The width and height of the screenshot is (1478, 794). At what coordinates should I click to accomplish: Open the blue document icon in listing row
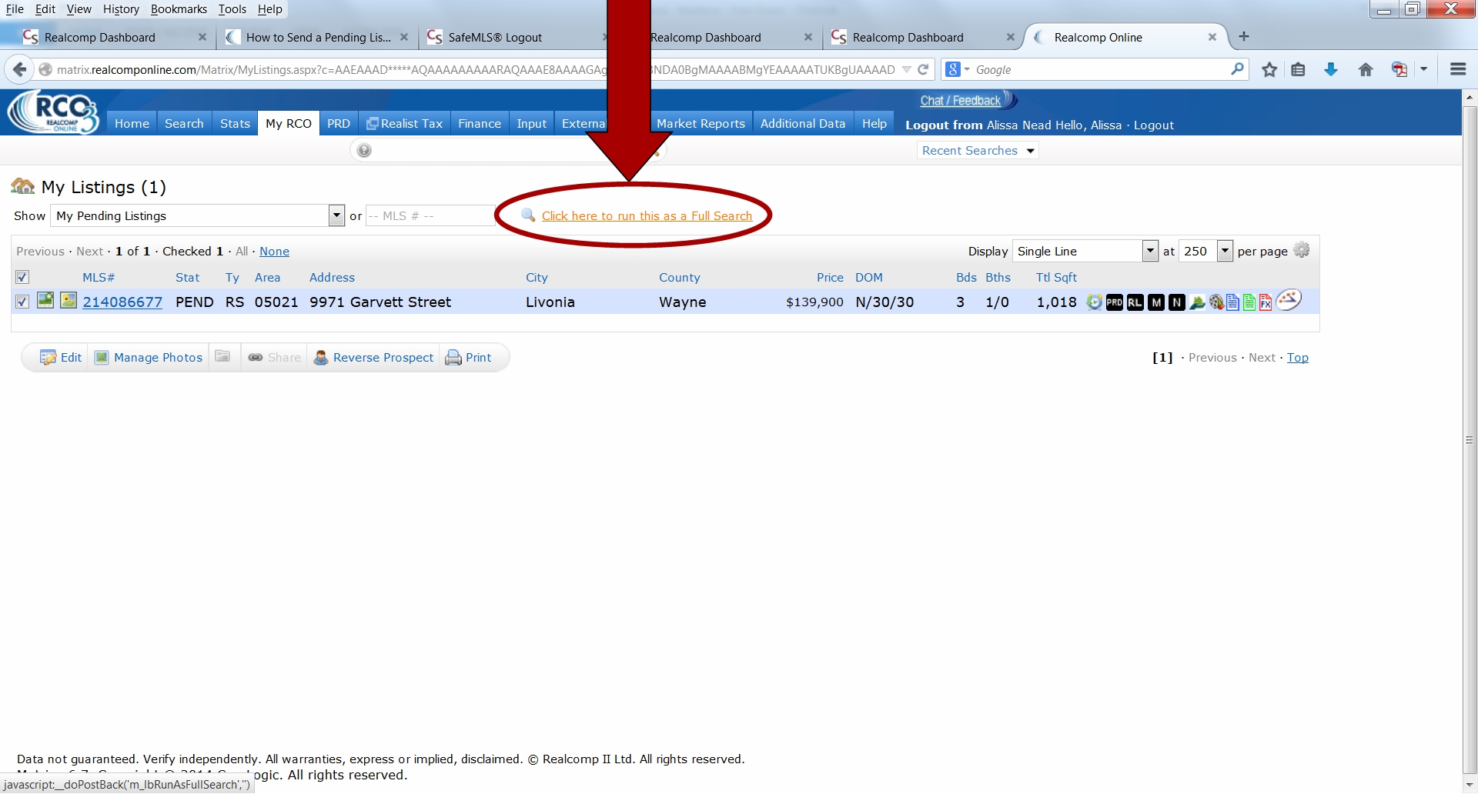(x=1233, y=302)
